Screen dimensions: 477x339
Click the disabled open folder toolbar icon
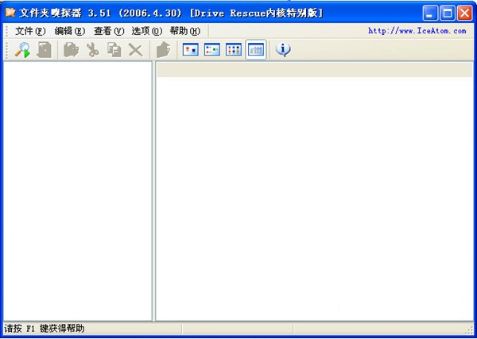71,49
